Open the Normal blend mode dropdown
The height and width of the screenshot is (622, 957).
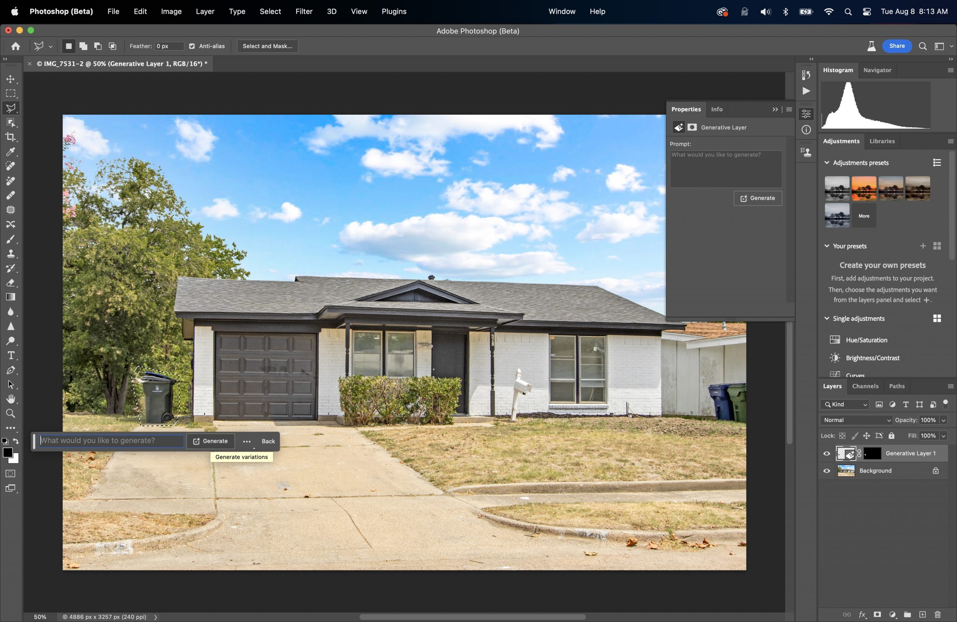tap(856, 420)
